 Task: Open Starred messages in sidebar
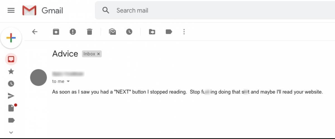pyautogui.click(x=11, y=72)
